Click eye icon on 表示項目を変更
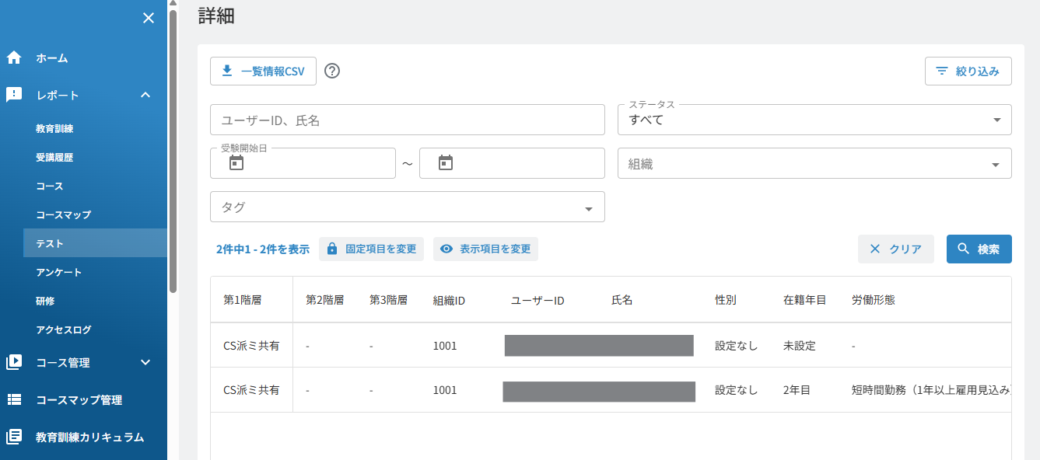This screenshot has height=460, width=1040. [x=446, y=249]
